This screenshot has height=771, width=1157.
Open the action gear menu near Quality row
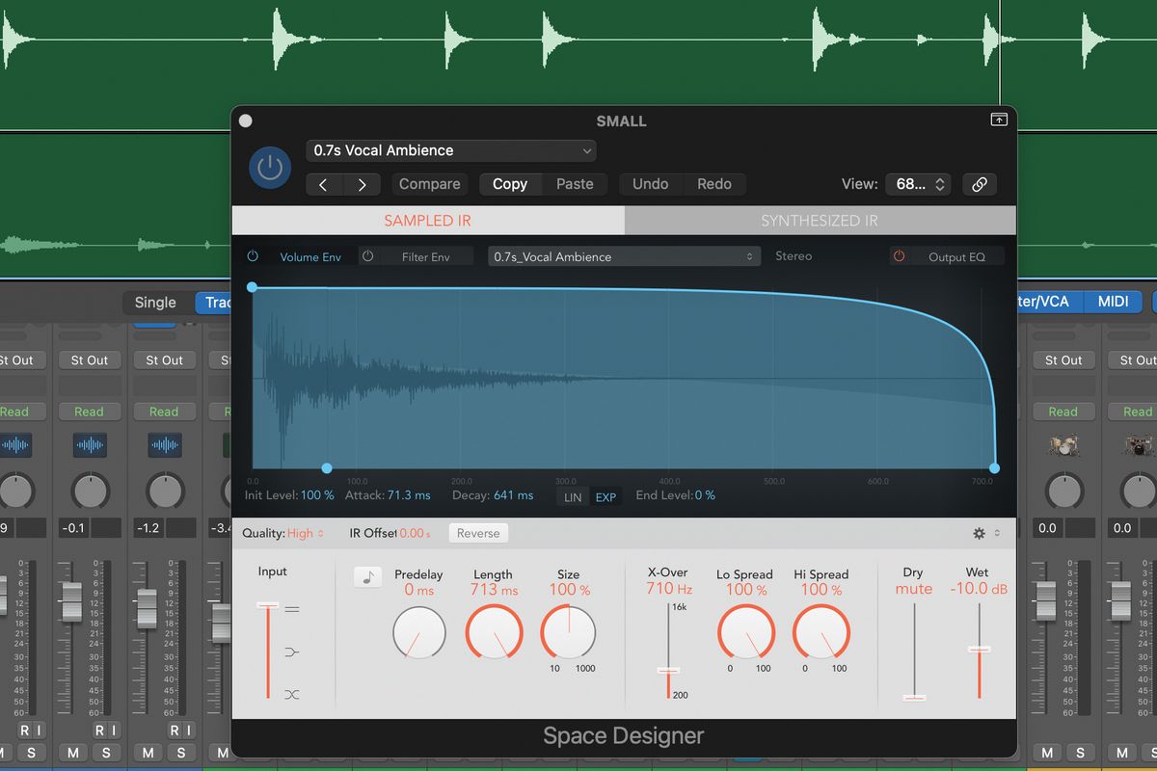click(x=980, y=532)
